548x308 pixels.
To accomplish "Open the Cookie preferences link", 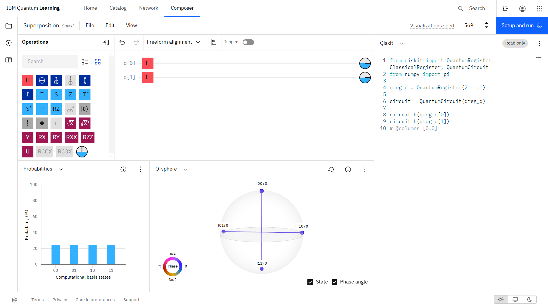I will click(x=95, y=300).
